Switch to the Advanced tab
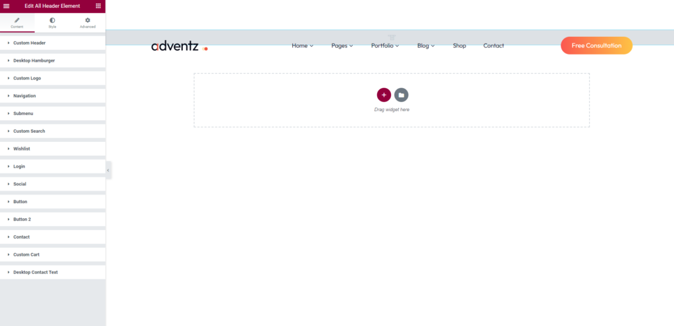The image size is (674, 326). [x=88, y=23]
